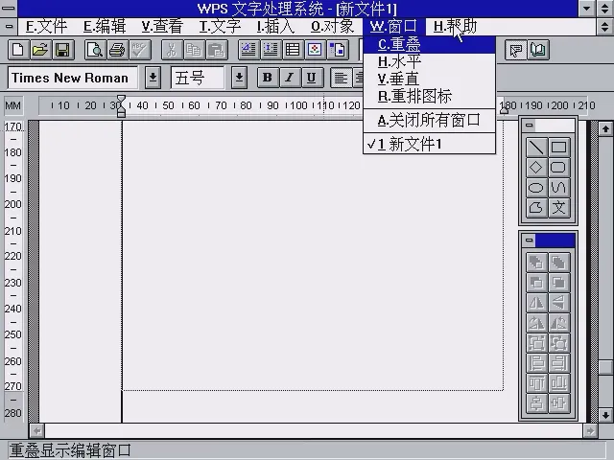Run the ABC spell check icon

pos(139,50)
